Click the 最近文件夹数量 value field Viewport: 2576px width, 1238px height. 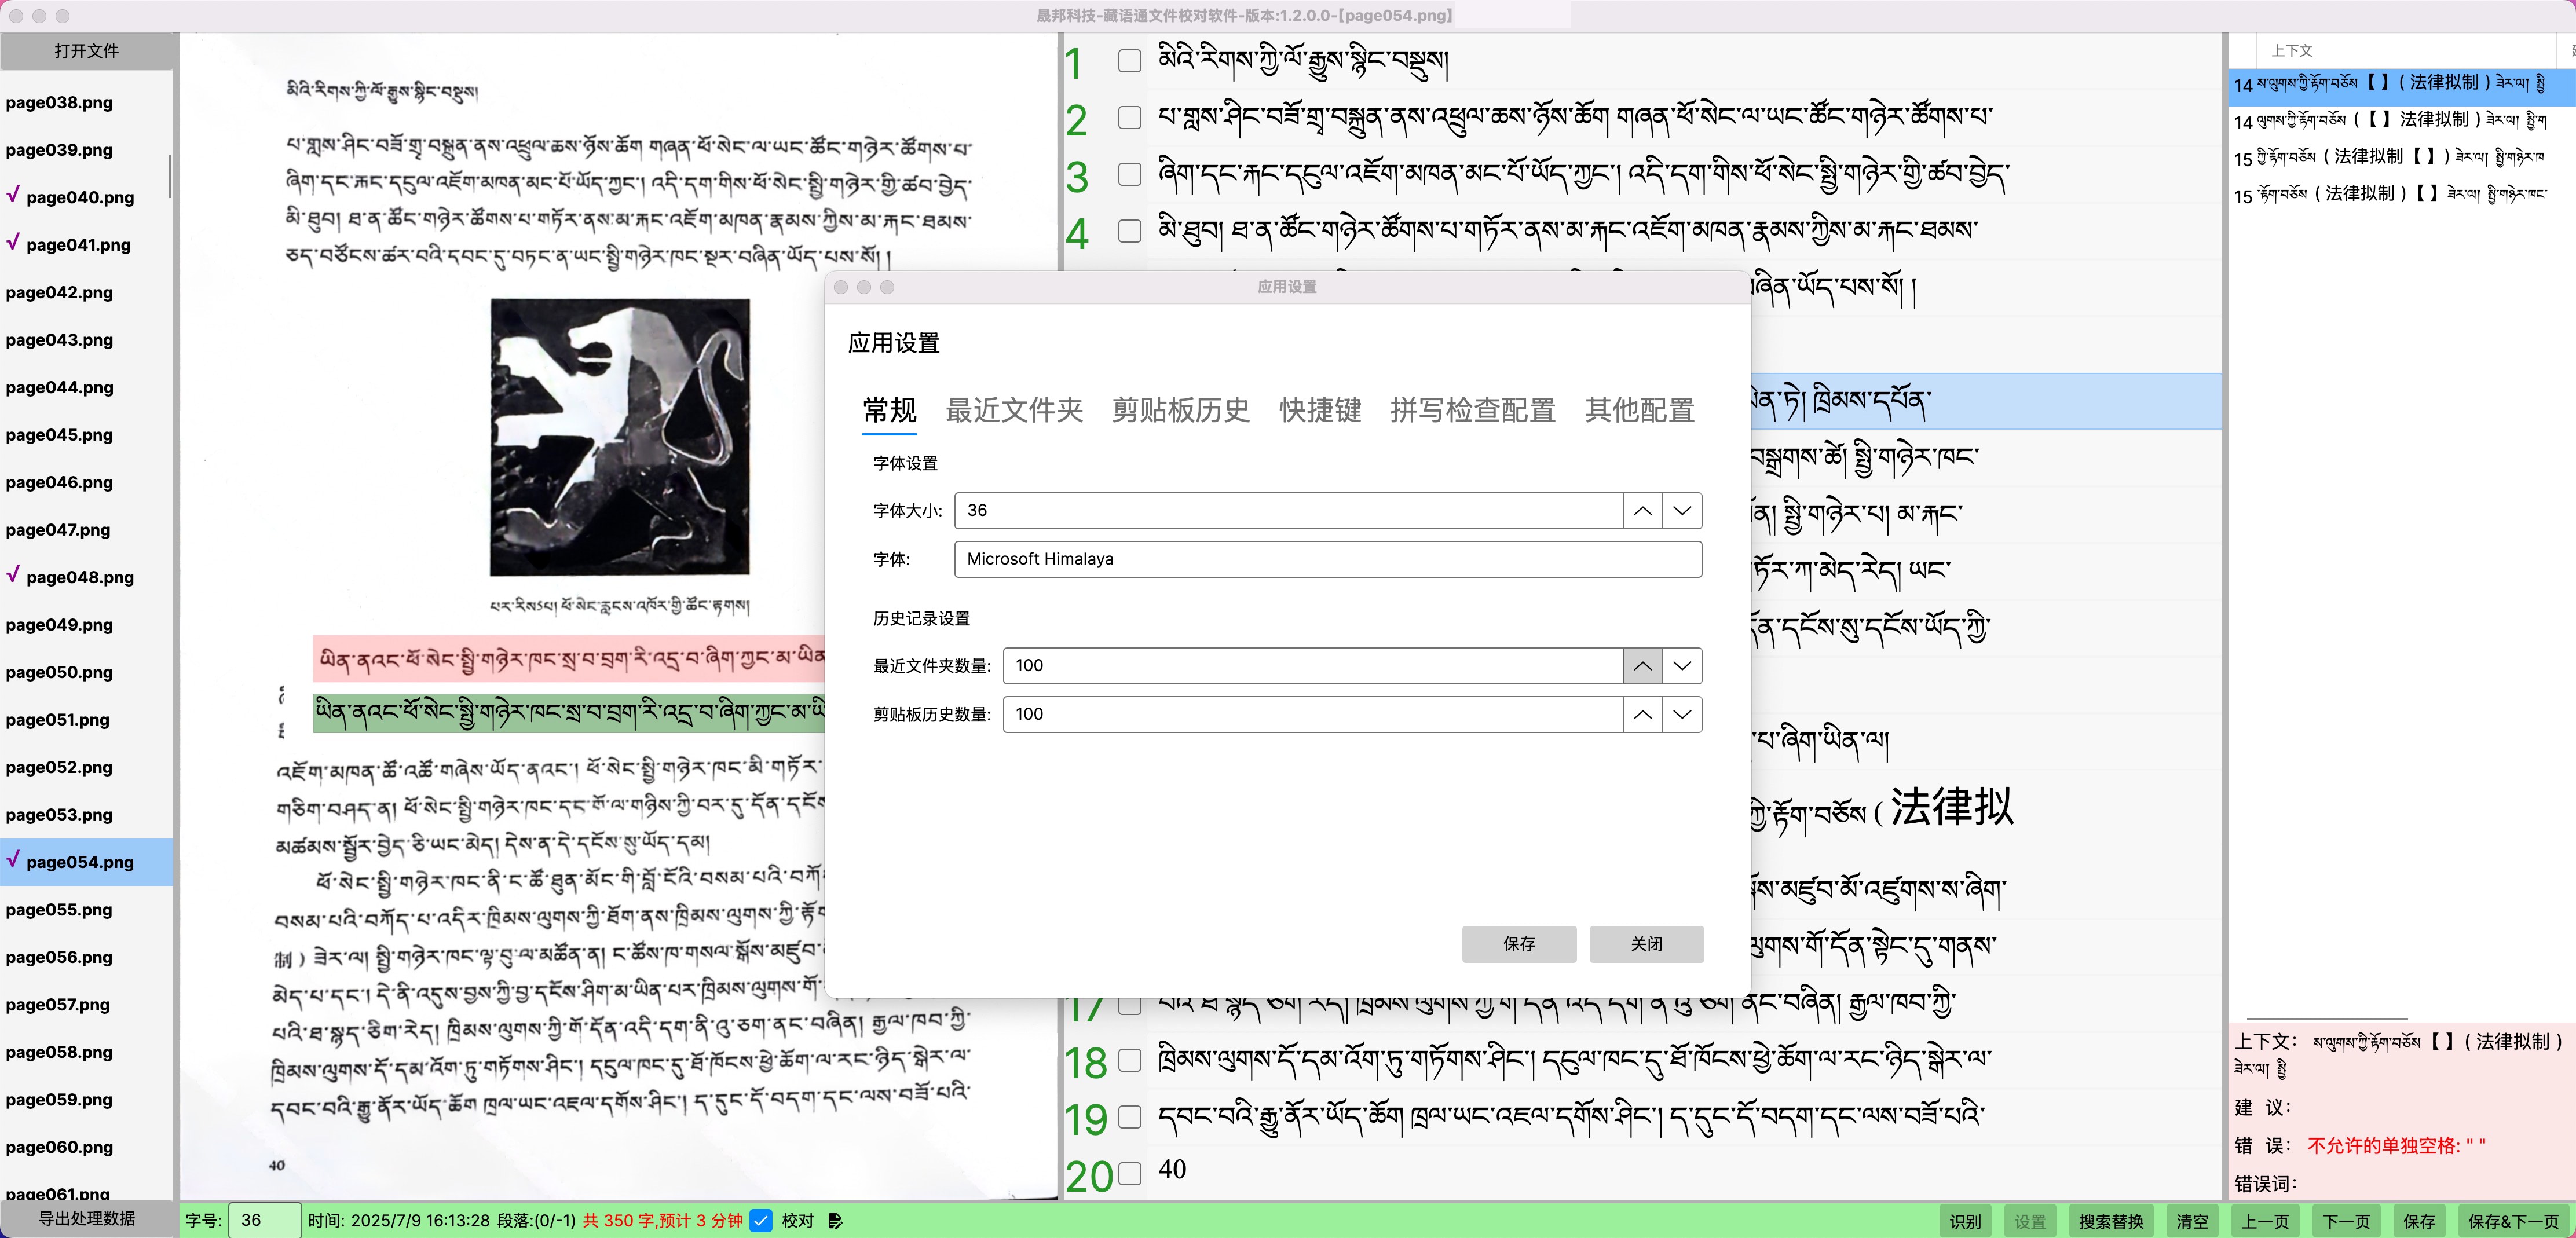1312,666
